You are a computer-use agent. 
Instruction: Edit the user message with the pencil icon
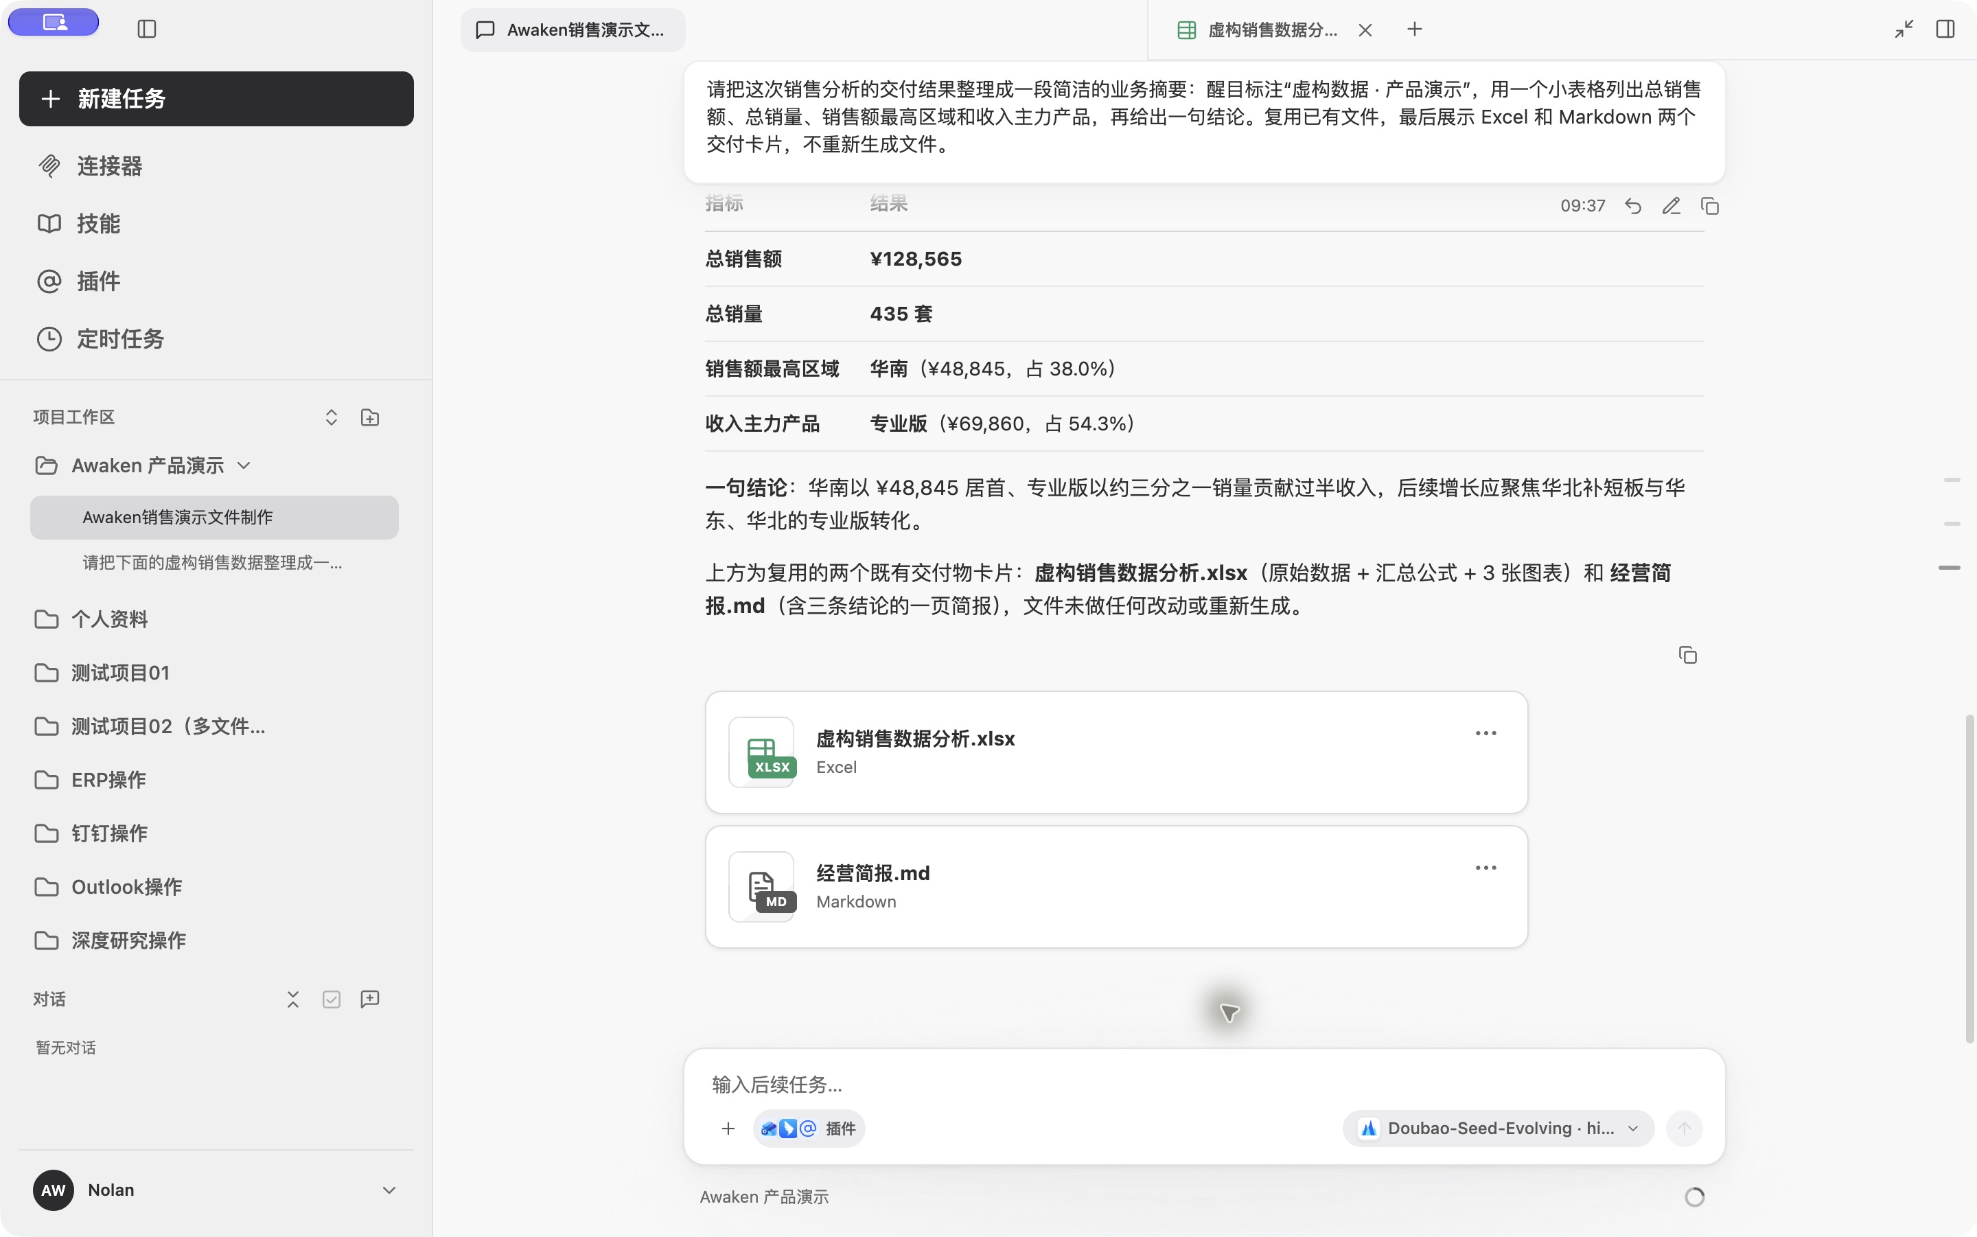click(x=1671, y=206)
